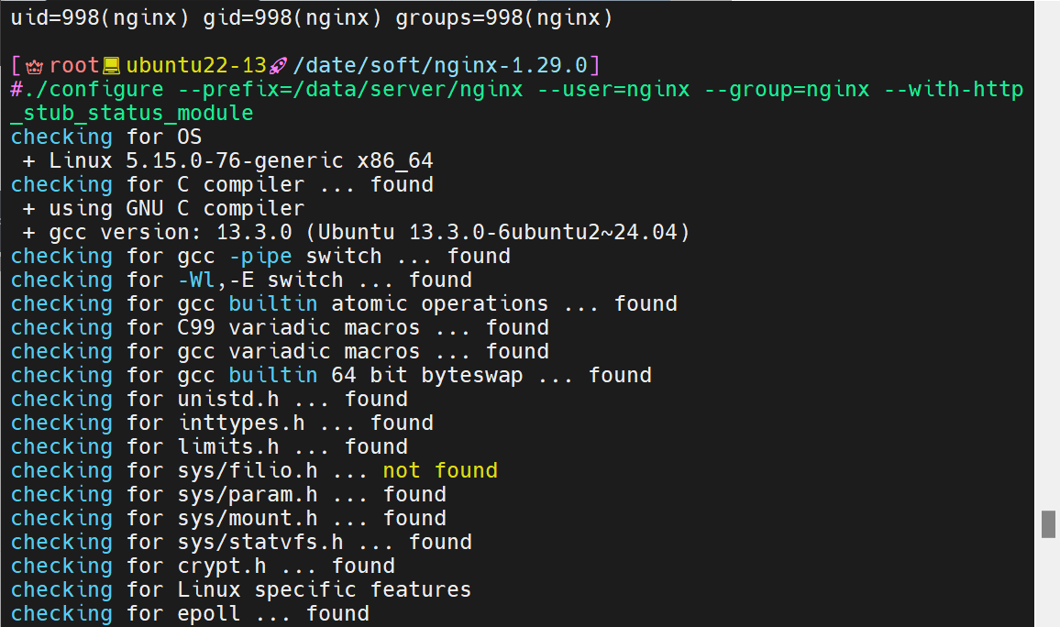Click the '--user=nginx' option
The width and height of the screenshot is (1060, 627).
pos(613,89)
